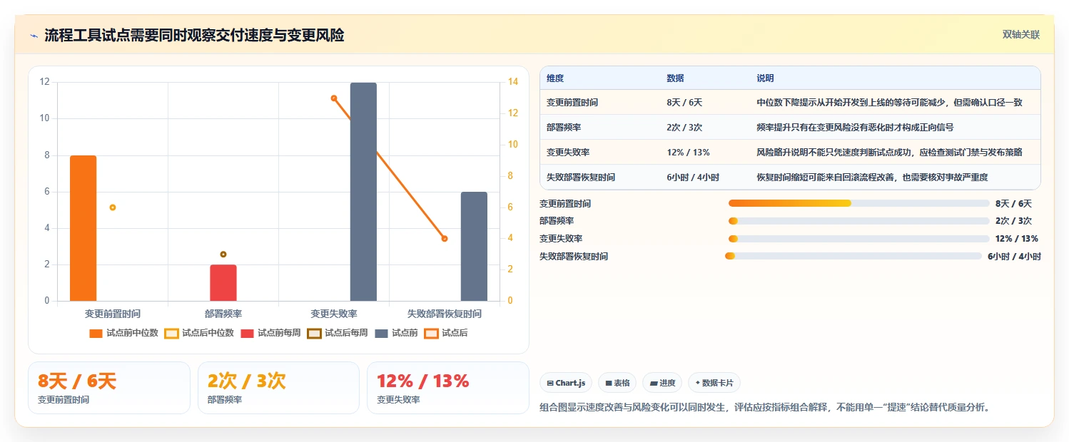Screen dimensions: 1069x442
Task: Click the red 部署频率 bar
Action: coord(223,283)
